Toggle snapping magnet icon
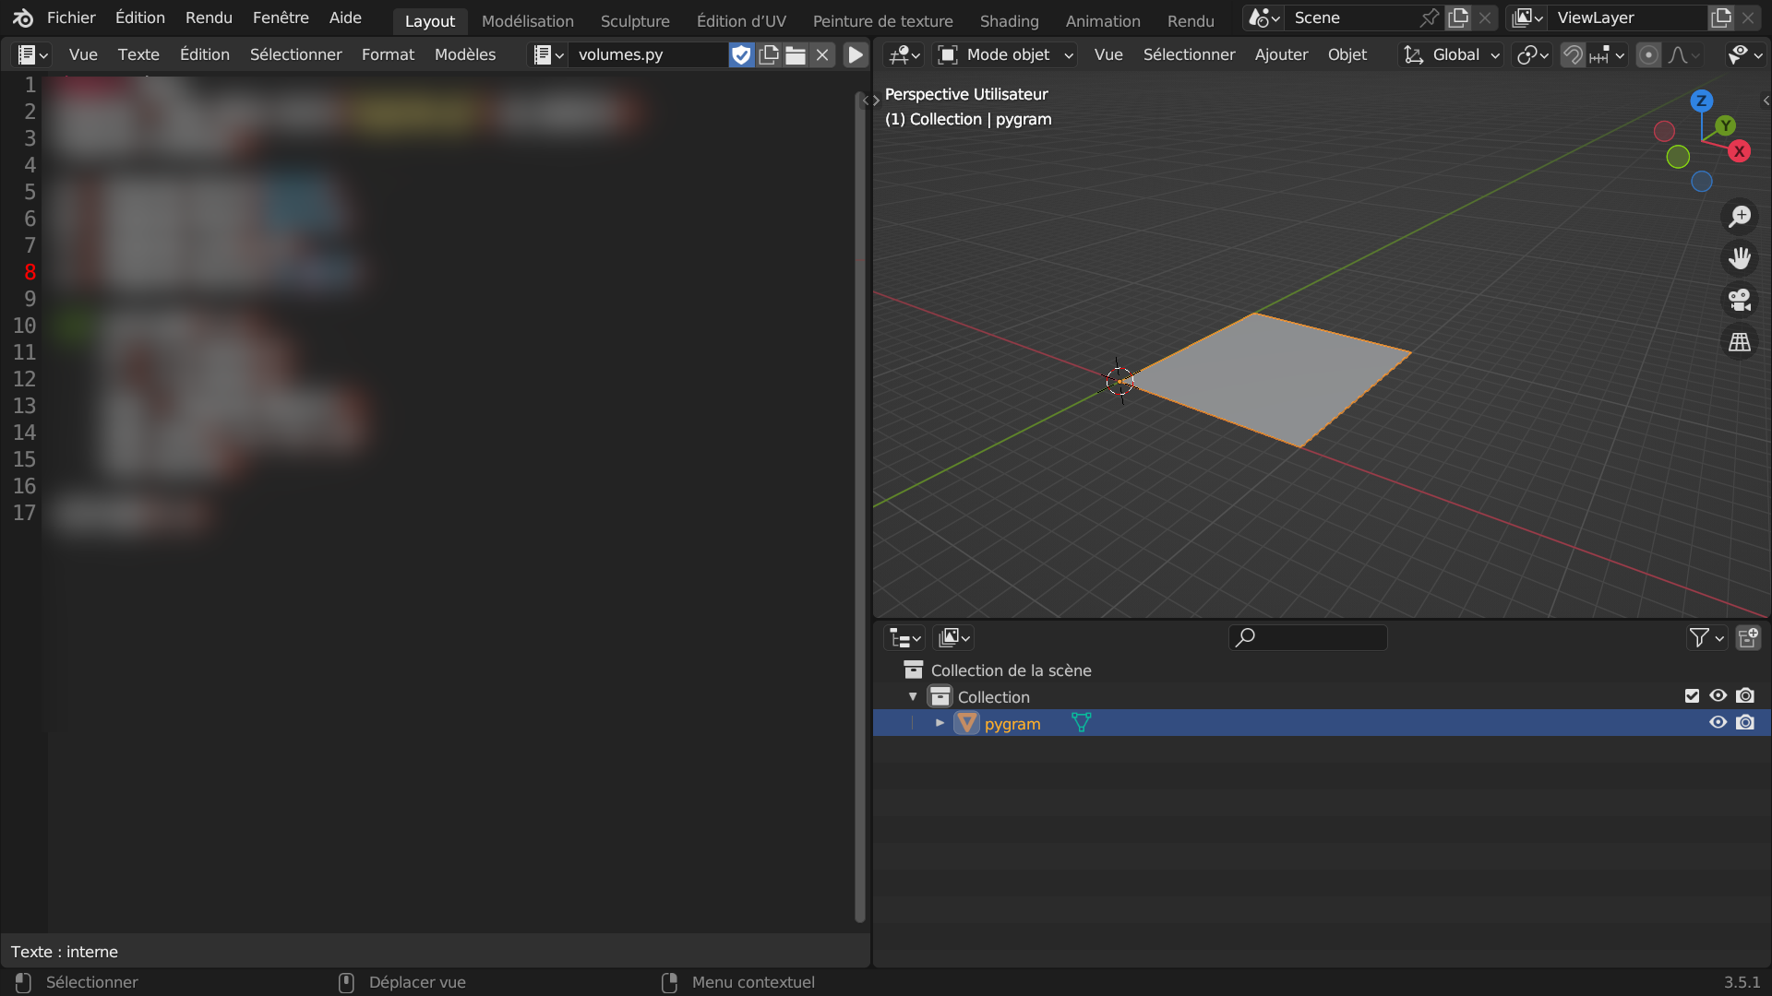This screenshot has width=1772, height=996. pos(1572,55)
